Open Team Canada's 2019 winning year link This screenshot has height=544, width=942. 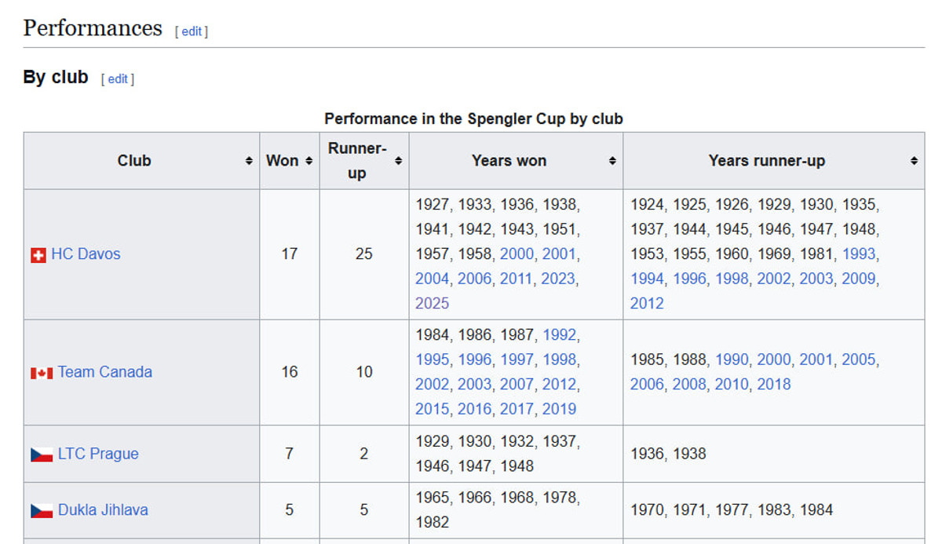coord(559,409)
